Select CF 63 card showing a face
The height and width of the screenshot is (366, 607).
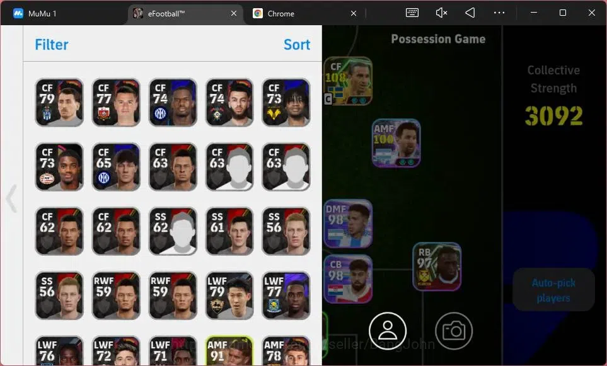tap(173, 167)
